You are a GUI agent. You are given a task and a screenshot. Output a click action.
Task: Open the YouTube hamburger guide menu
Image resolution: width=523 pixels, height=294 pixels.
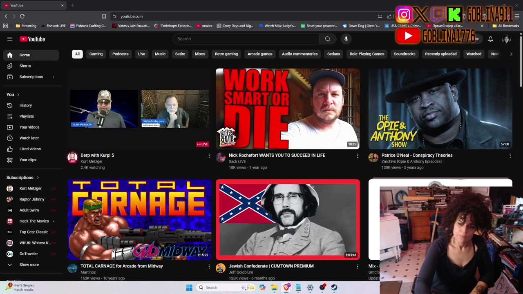pyautogui.click(x=10, y=39)
